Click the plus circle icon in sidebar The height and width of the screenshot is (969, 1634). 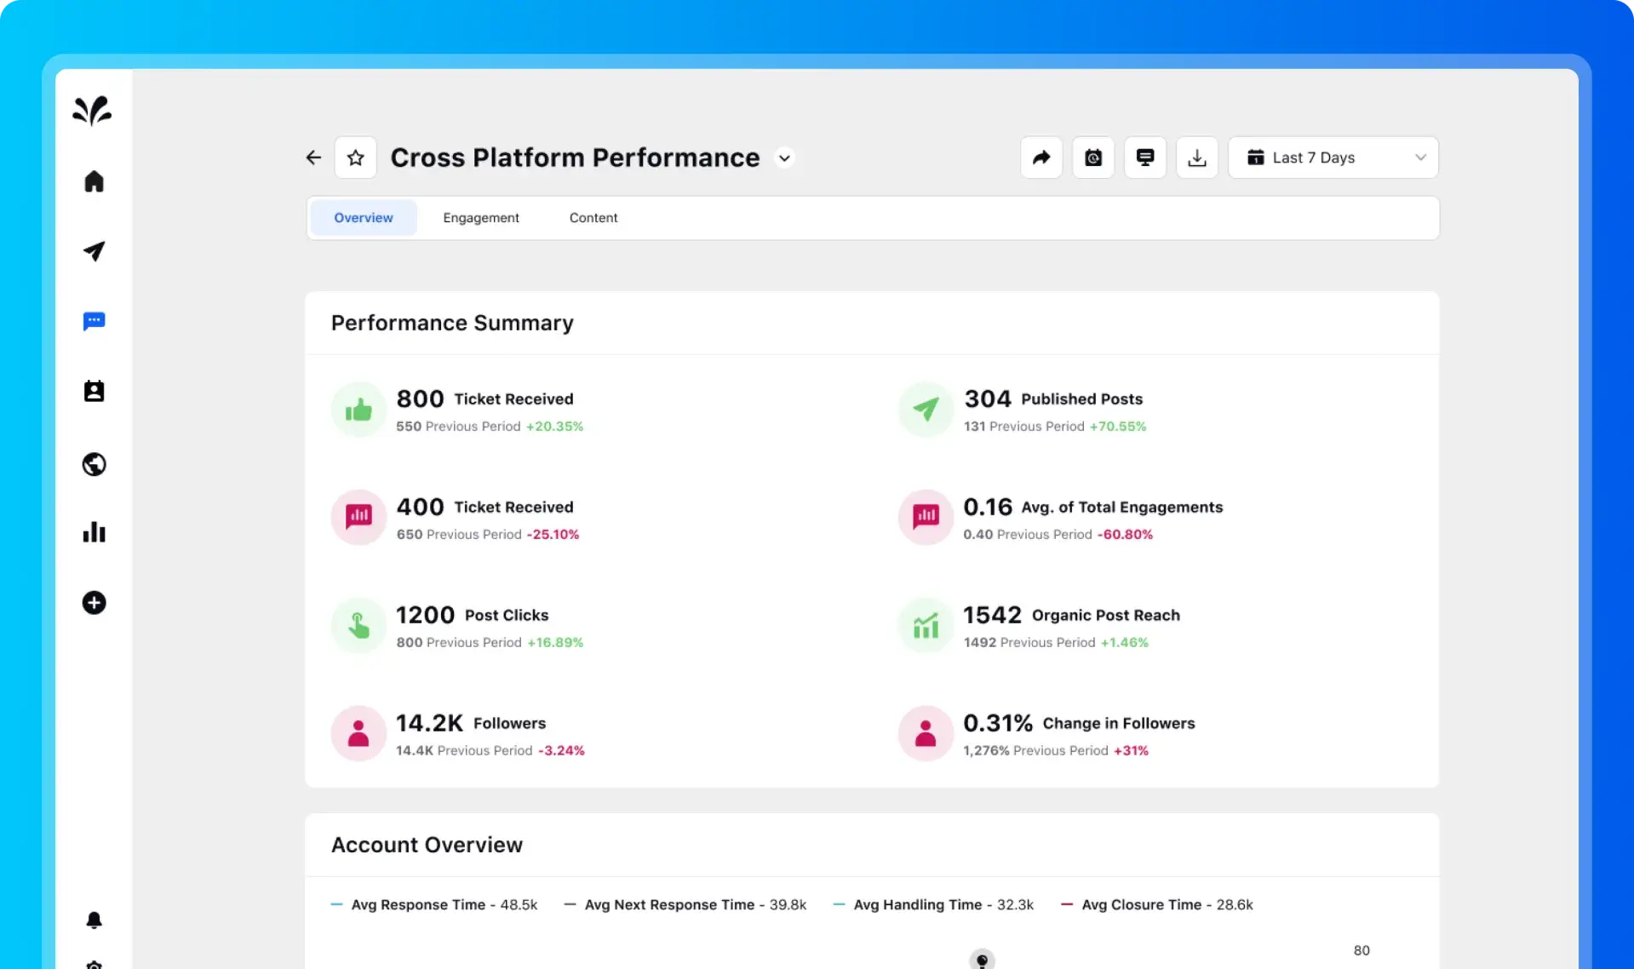pos(94,603)
